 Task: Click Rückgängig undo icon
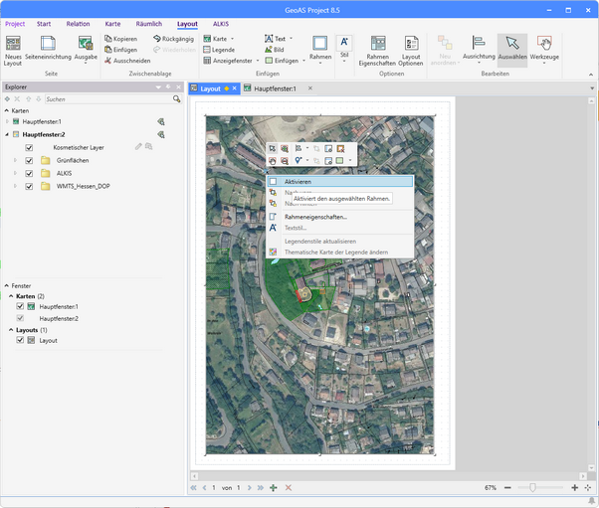pos(156,39)
